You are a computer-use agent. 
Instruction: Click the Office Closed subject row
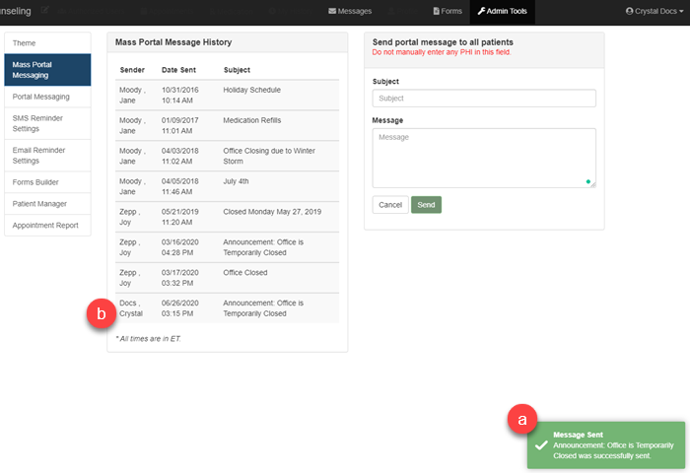tap(227, 278)
